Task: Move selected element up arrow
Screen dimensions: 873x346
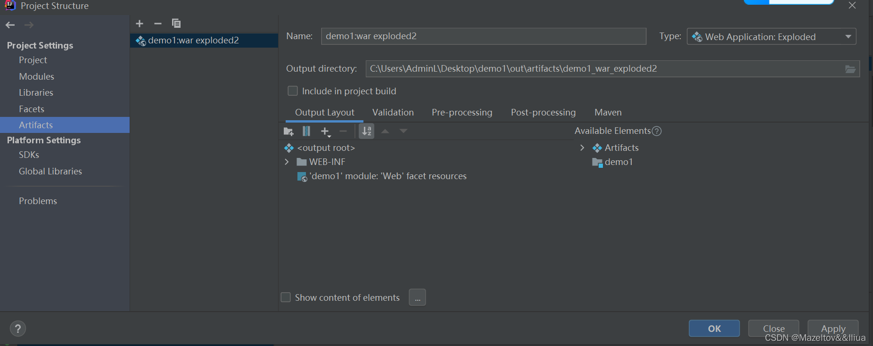Action: point(385,131)
